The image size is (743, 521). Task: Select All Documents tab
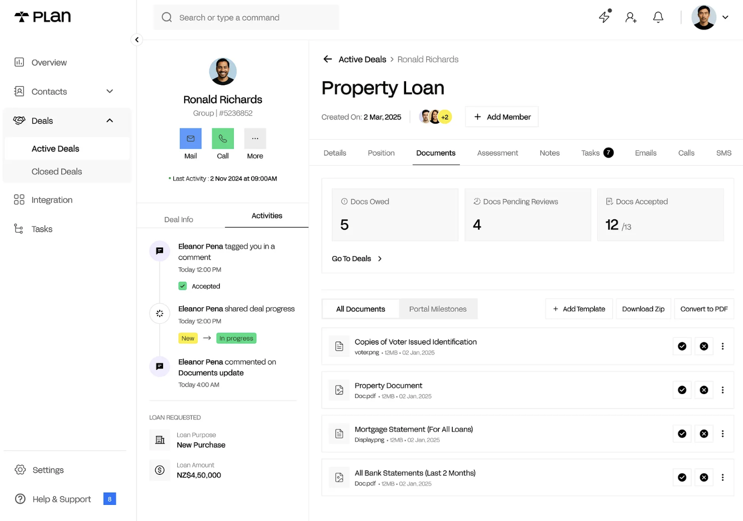click(360, 309)
